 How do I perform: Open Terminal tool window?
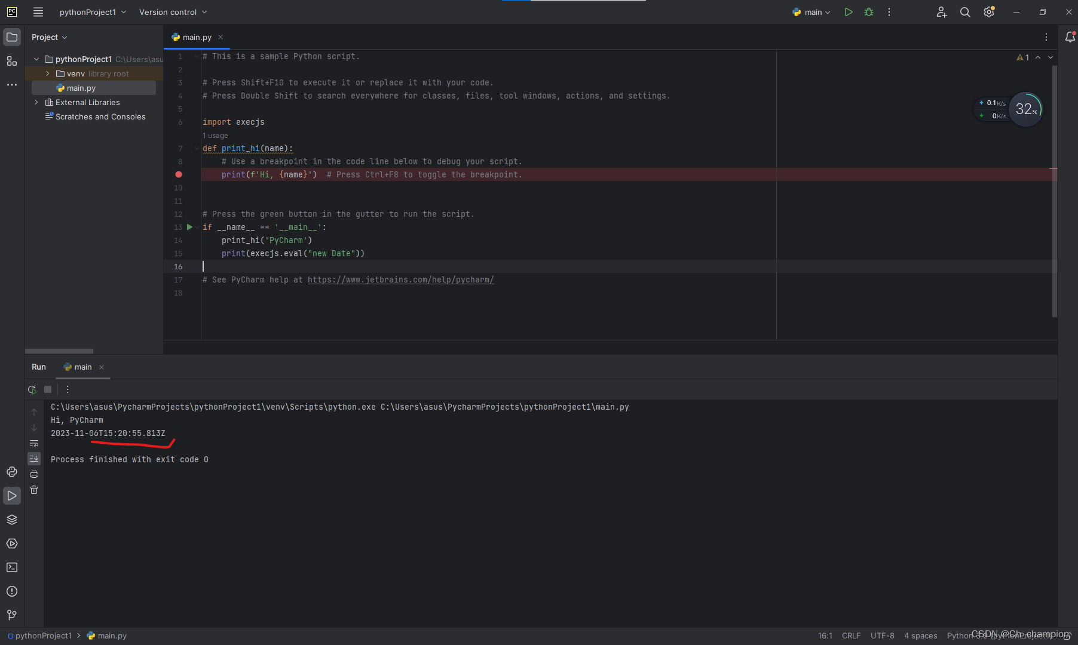tap(12, 567)
